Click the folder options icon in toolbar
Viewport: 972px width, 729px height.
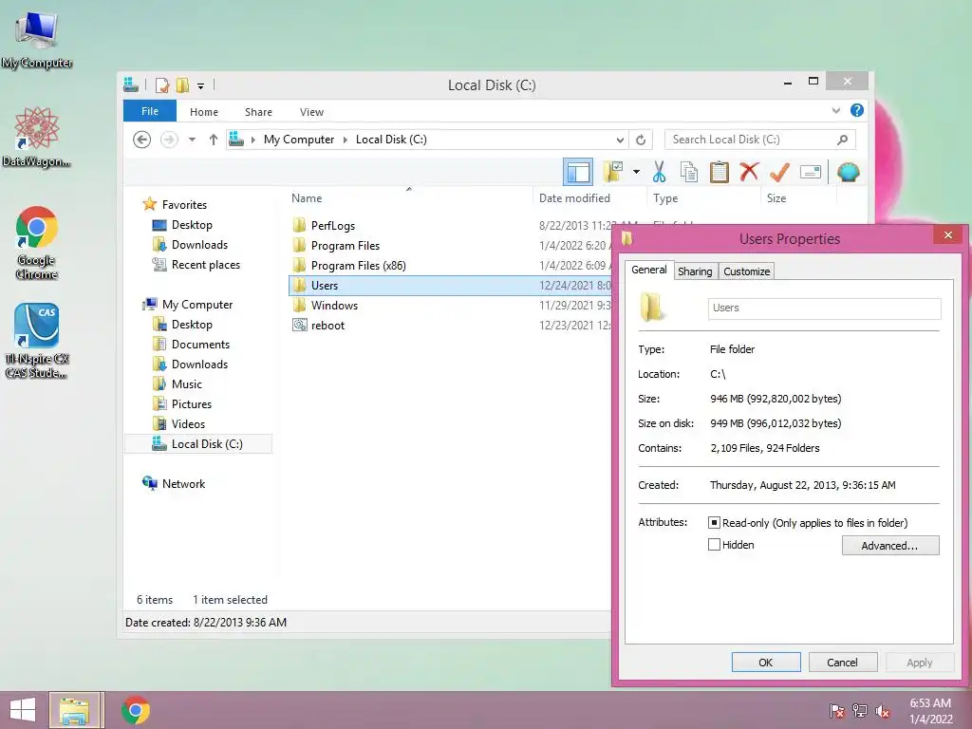(613, 172)
